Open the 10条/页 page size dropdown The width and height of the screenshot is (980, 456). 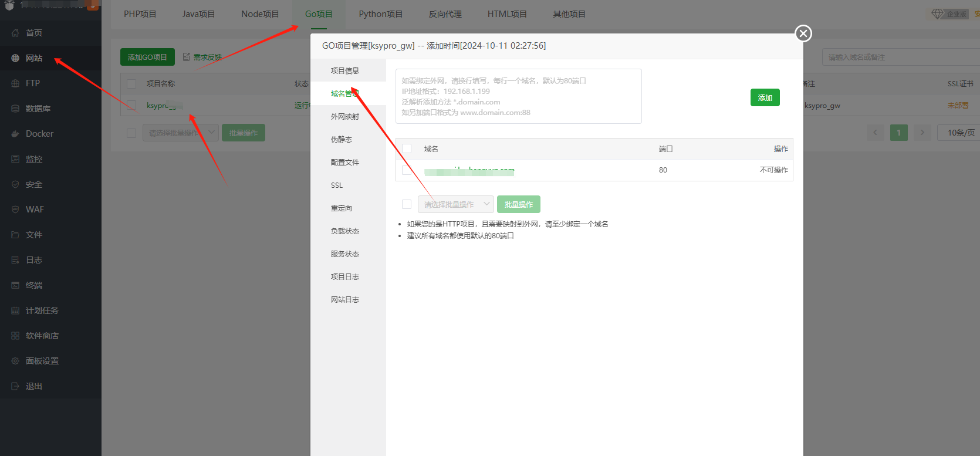[x=960, y=133]
